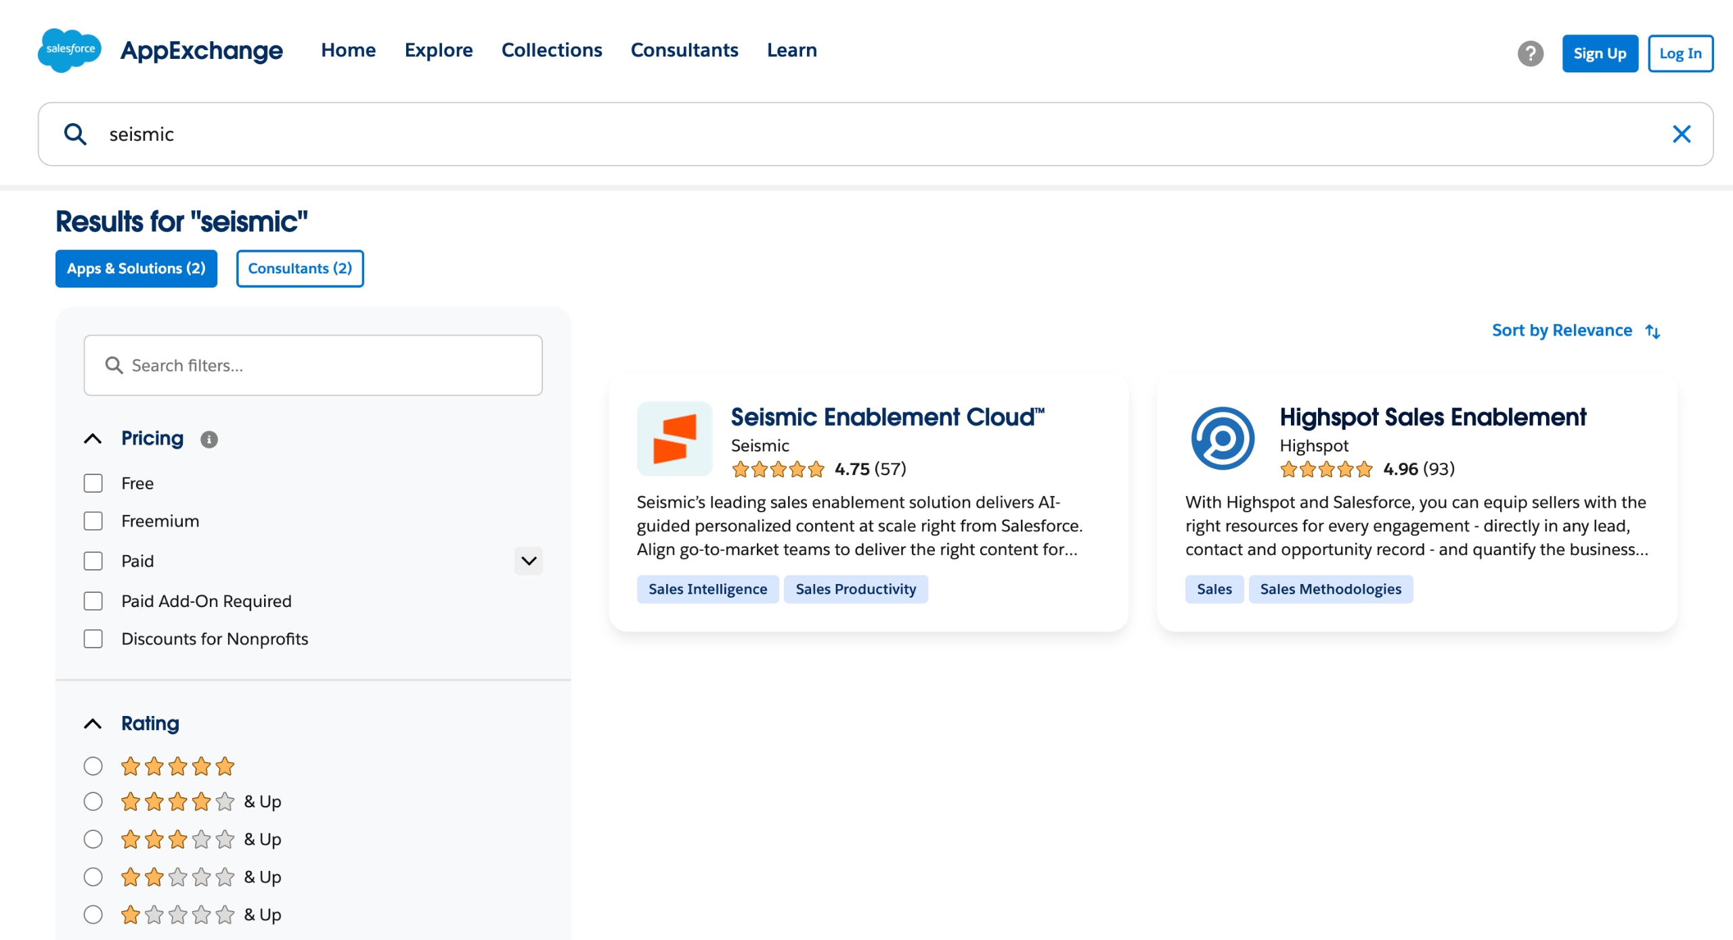Click the sort arrows icon next to Relevance
The image size is (1733, 940).
pyautogui.click(x=1652, y=331)
